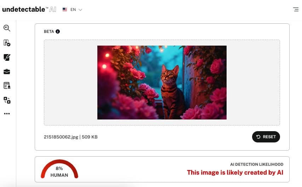Click 'This image is likely created by AI' result

tap(235, 173)
